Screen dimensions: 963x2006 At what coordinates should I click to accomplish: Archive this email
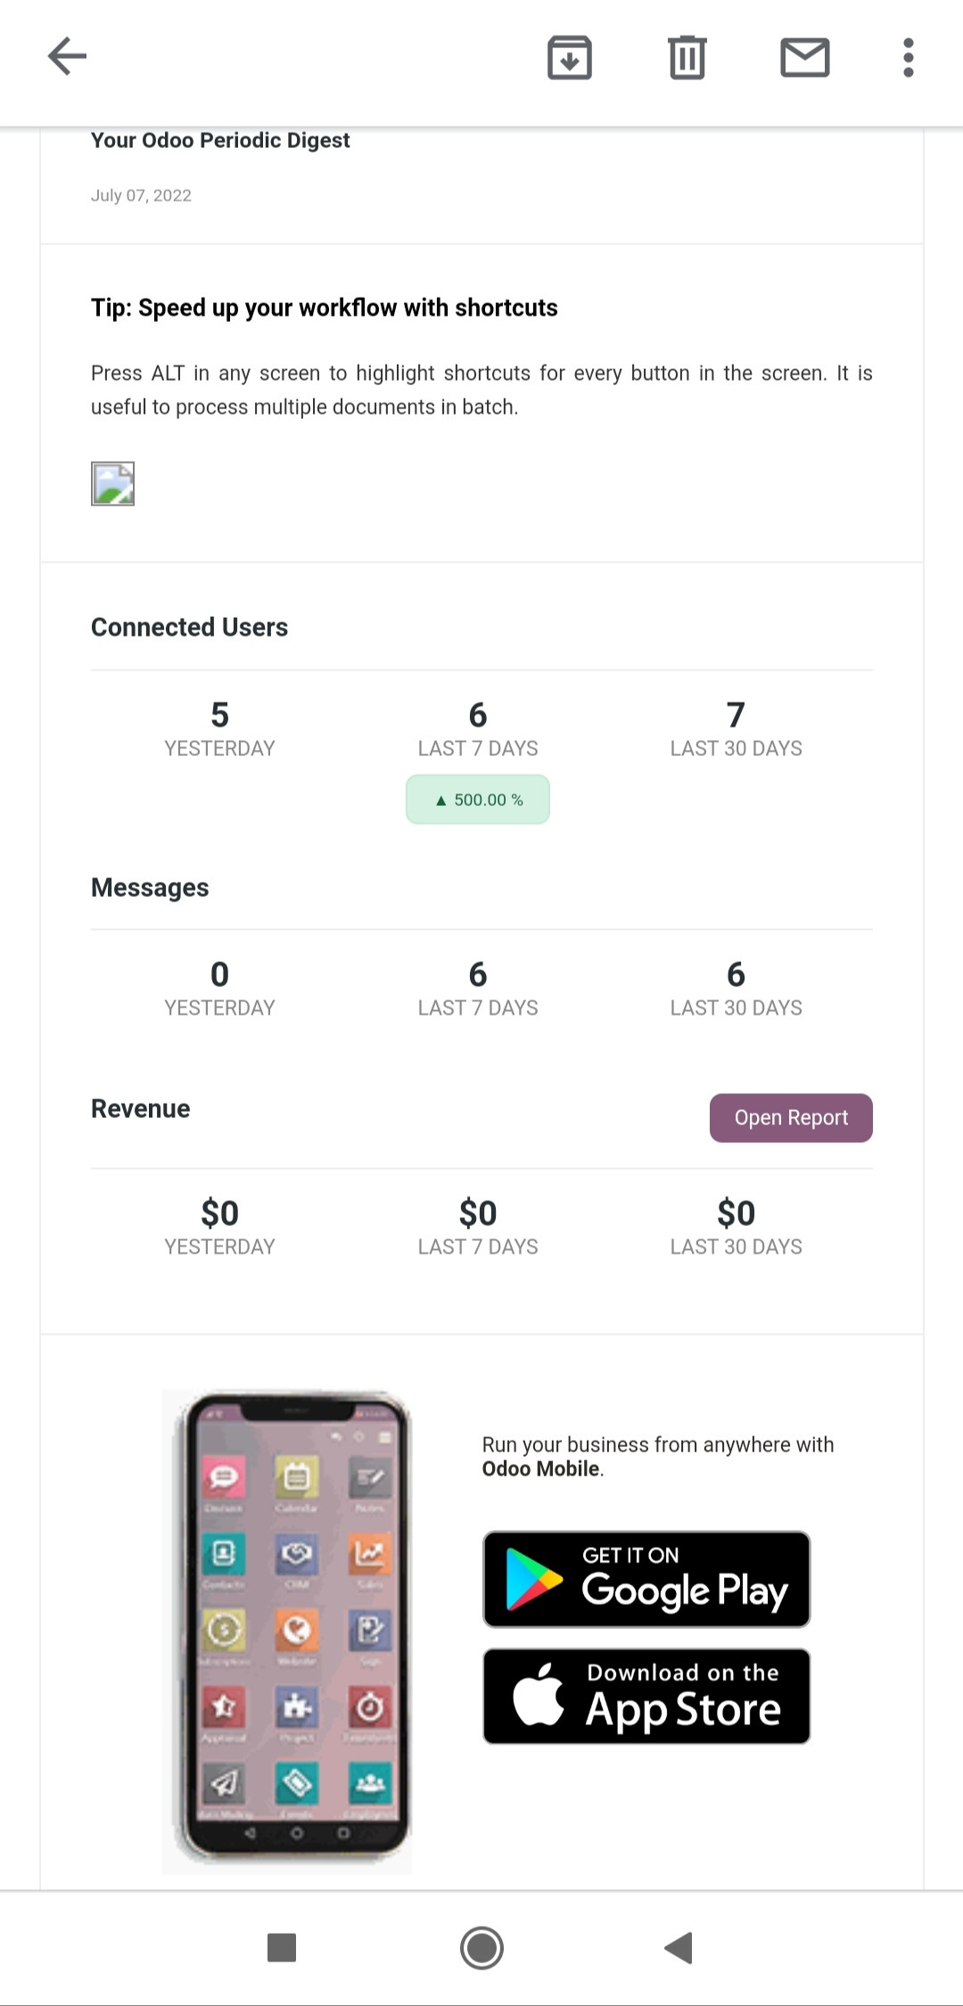pos(569,58)
